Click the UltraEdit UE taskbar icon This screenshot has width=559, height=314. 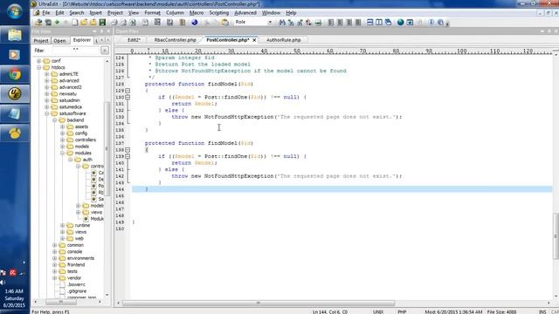[x=15, y=94]
